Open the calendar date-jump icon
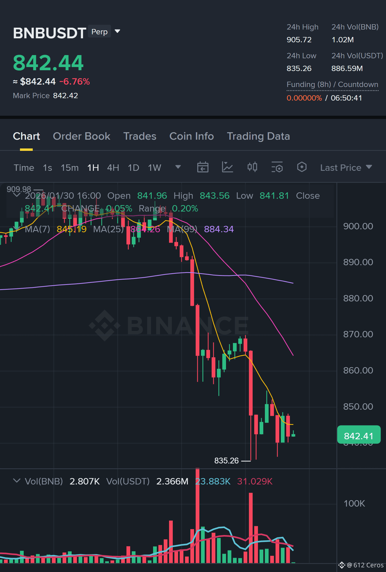The width and height of the screenshot is (386, 572). [x=203, y=167]
